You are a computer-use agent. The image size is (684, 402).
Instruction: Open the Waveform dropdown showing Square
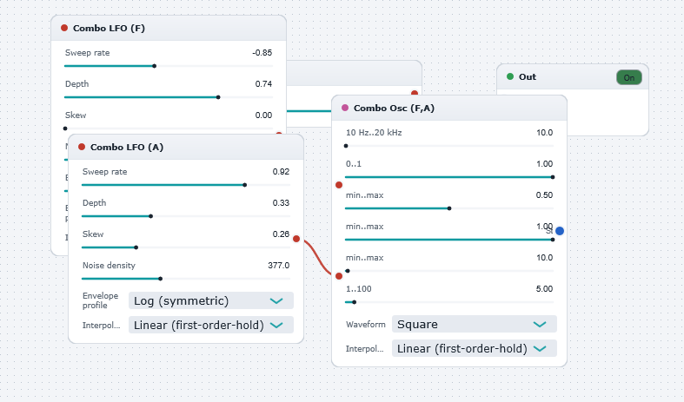pyautogui.click(x=475, y=324)
